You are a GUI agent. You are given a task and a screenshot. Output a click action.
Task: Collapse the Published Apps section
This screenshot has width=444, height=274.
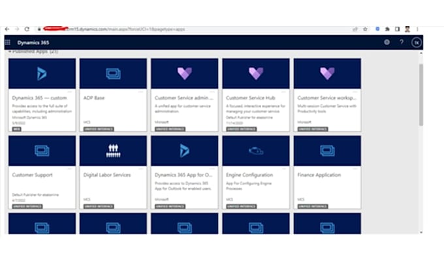pyautogui.click(x=10, y=52)
